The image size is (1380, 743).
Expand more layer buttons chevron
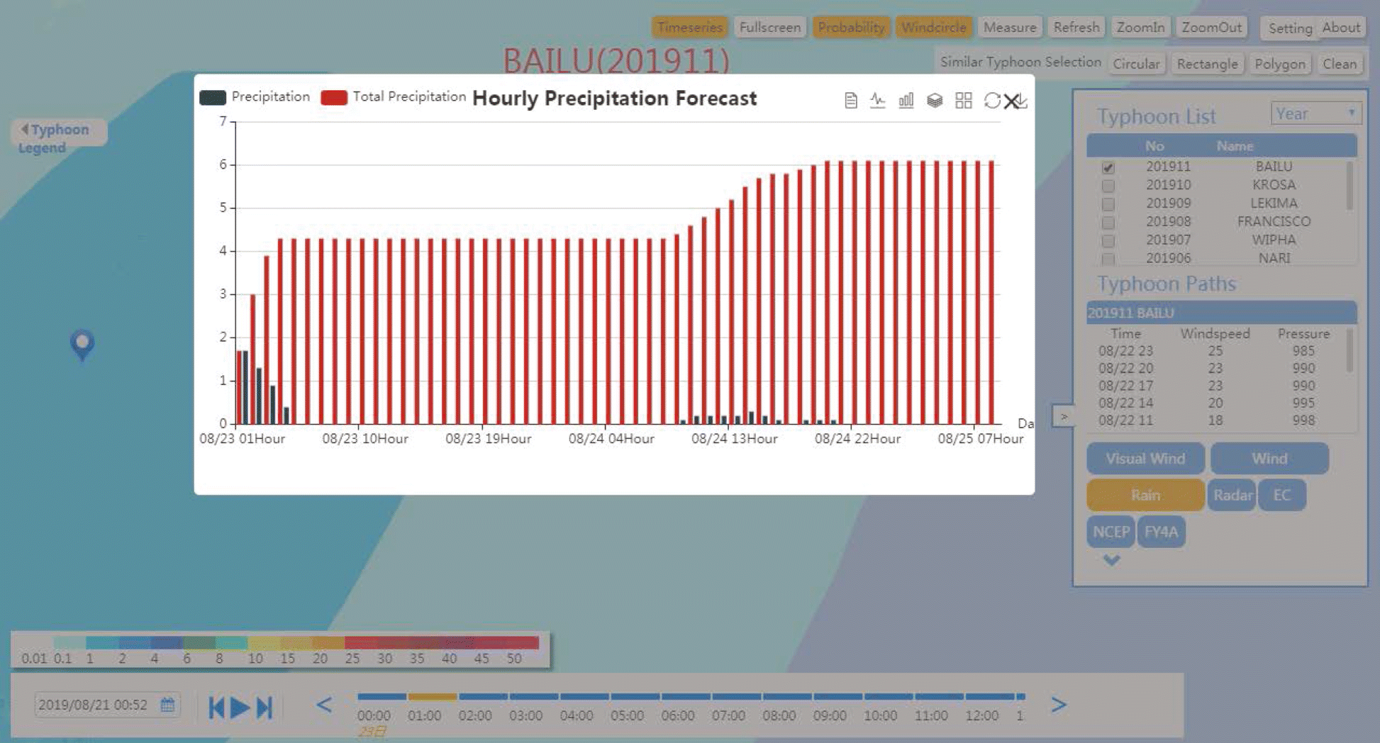(1111, 560)
